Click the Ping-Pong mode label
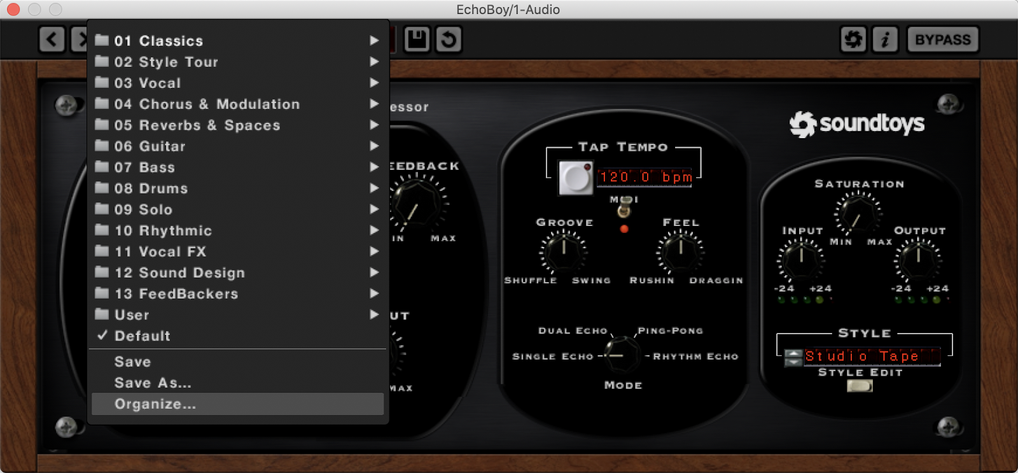This screenshot has width=1018, height=473. pos(670,330)
